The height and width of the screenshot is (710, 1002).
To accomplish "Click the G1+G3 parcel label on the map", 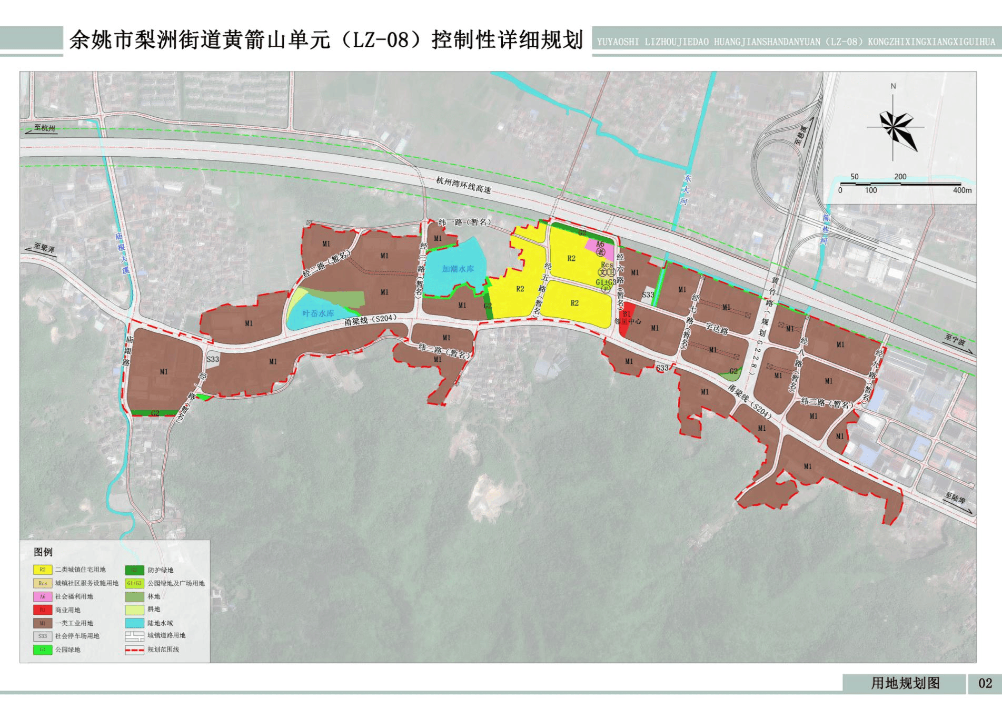I will (606, 282).
